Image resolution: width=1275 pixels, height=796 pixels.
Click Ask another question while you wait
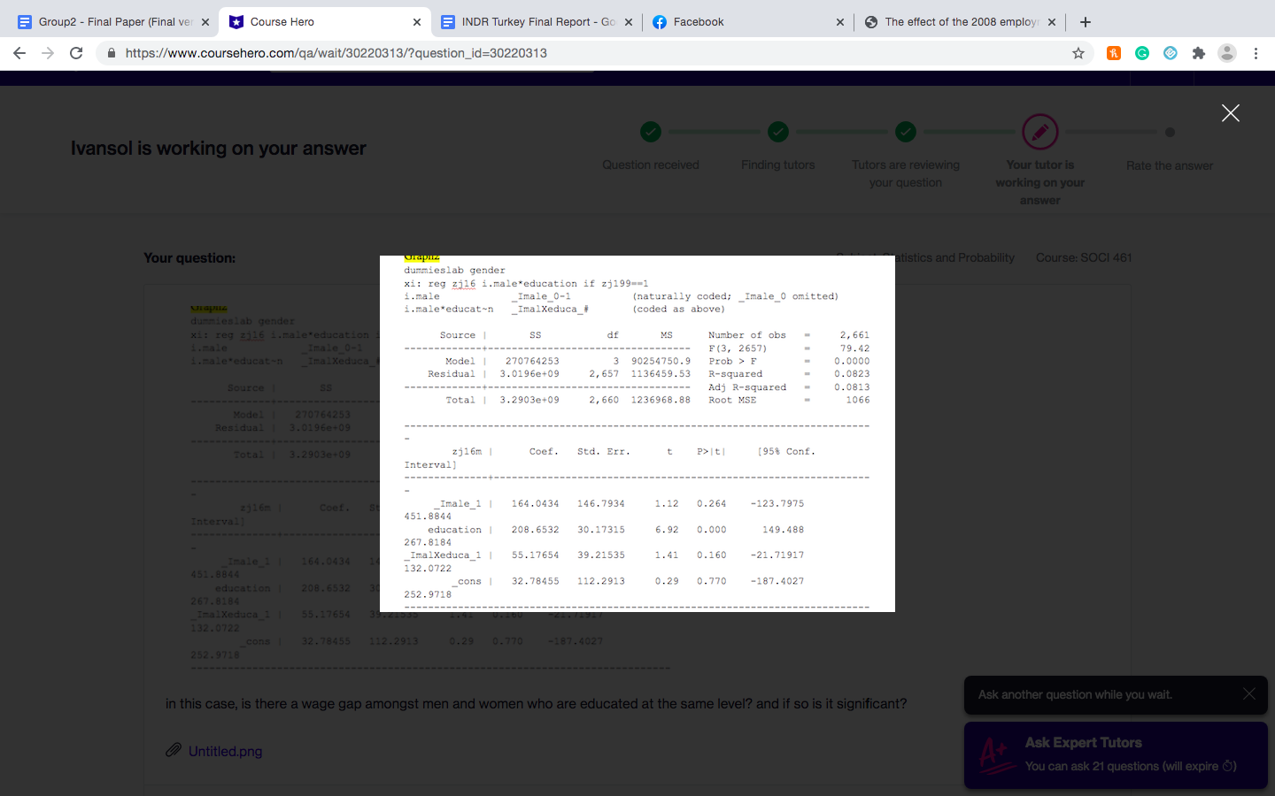(x=1075, y=695)
